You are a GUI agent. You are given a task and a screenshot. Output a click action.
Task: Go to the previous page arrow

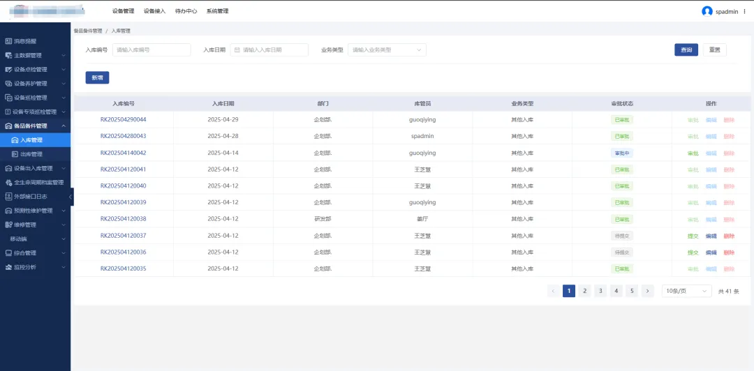point(553,291)
